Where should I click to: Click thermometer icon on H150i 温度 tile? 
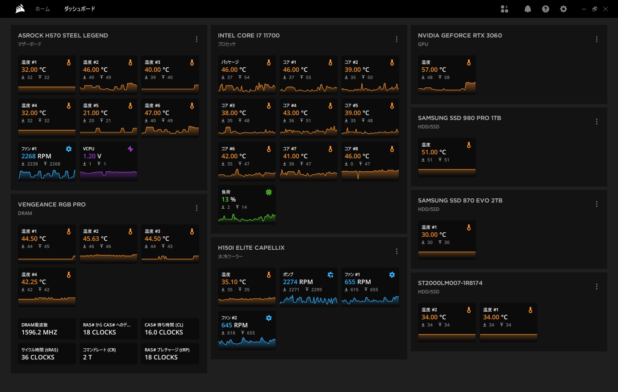pyautogui.click(x=269, y=275)
